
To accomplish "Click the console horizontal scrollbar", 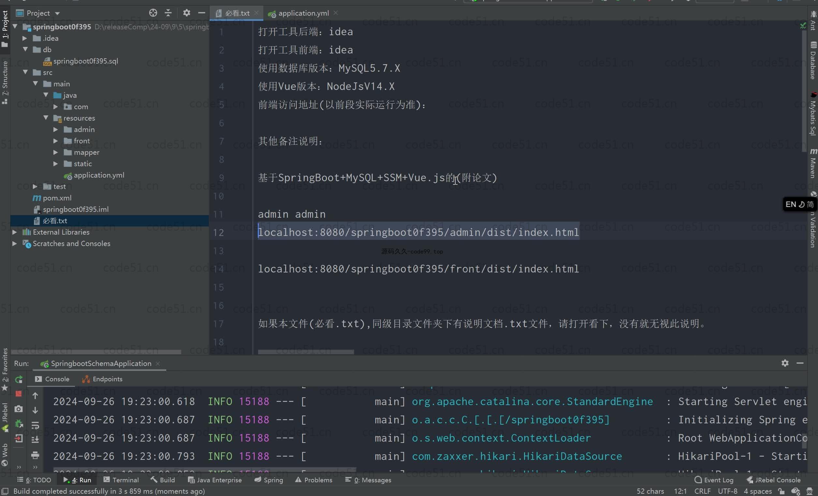I will point(205,470).
